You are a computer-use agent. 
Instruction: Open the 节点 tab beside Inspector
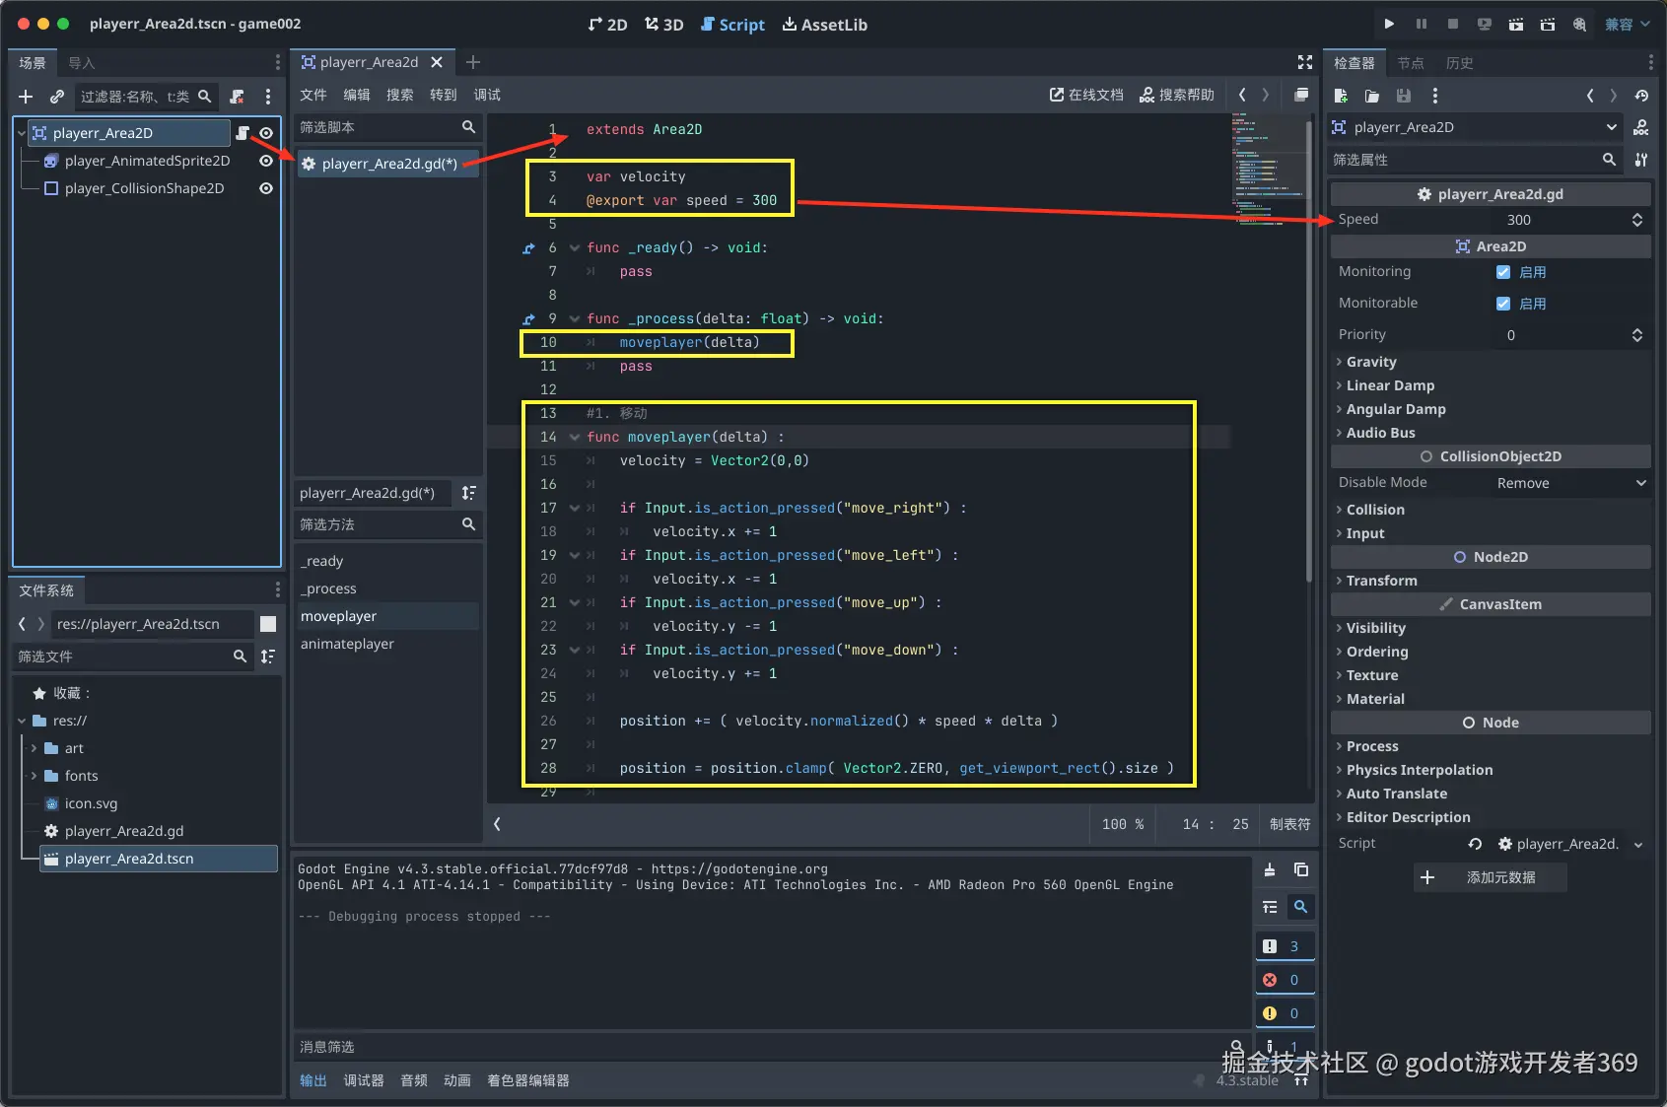1411,63
